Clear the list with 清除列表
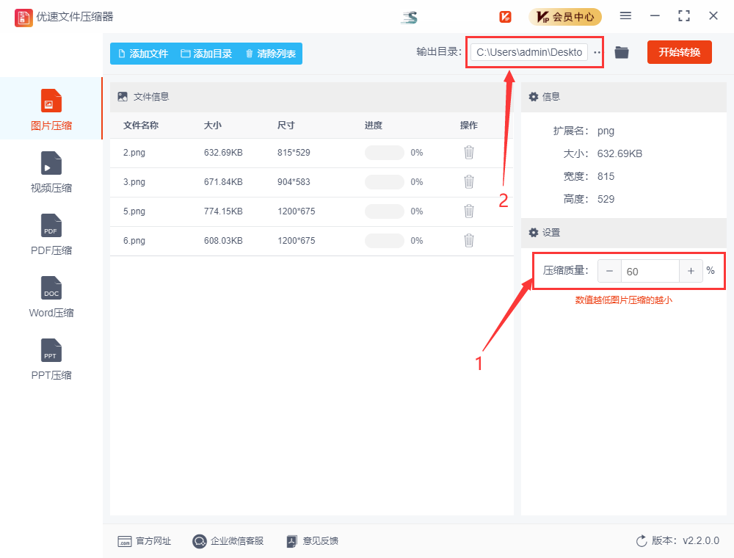 (270, 54)
